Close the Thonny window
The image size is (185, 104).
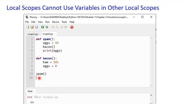151,17
